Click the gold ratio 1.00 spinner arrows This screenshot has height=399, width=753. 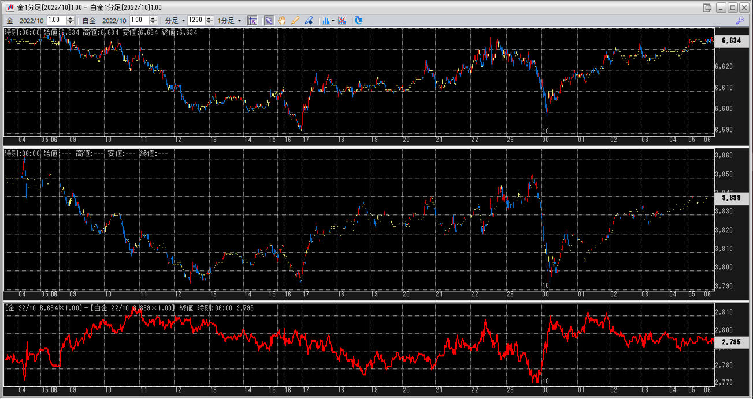pyautogui.click(x=71, y=20)
